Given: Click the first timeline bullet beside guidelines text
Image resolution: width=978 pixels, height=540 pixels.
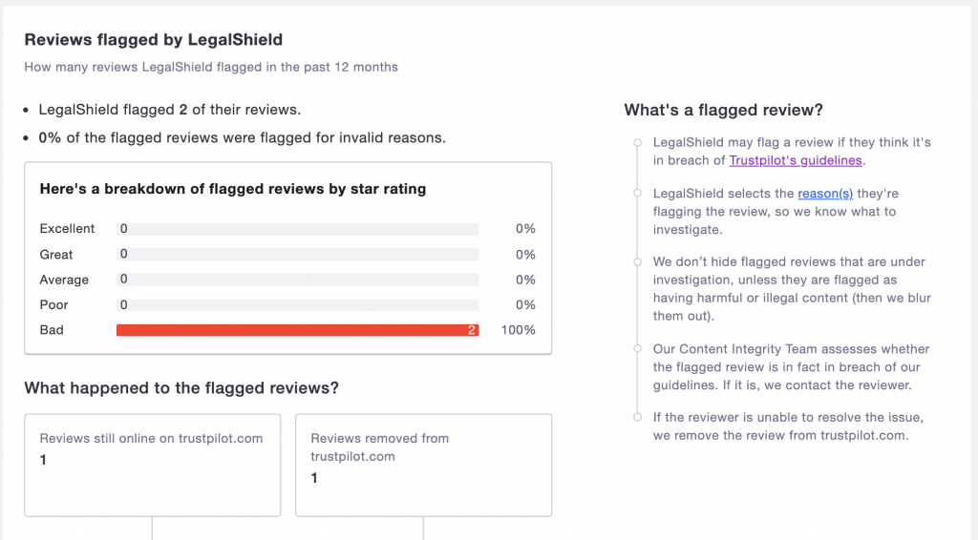Looking at the screenshot, I should [637, 142].
